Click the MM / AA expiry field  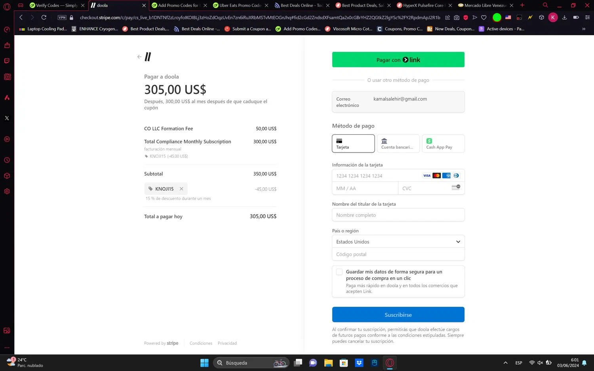click(365, 188)
